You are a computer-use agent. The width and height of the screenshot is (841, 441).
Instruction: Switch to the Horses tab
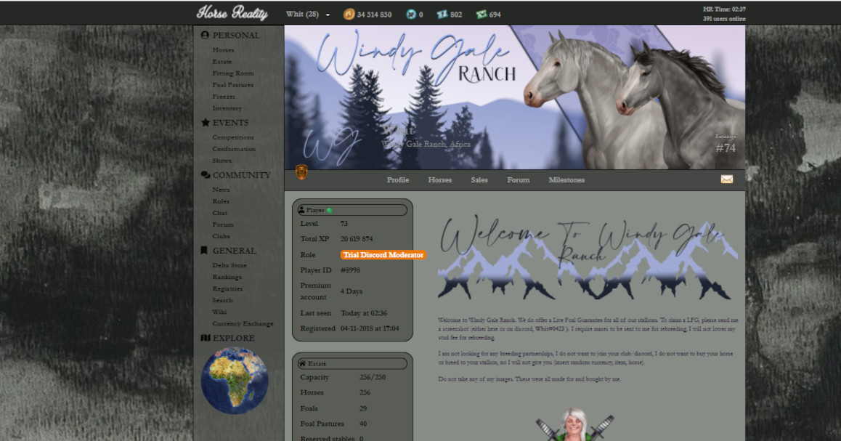point(440,179)
